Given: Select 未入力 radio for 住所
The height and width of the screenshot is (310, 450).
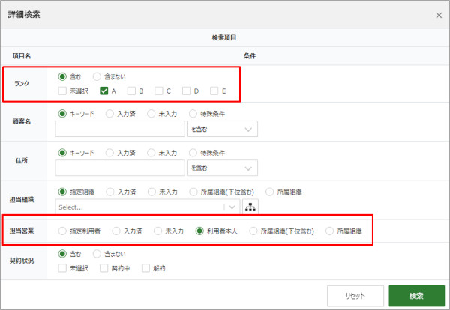Looking at the screenshot, I should coord(151,153).
